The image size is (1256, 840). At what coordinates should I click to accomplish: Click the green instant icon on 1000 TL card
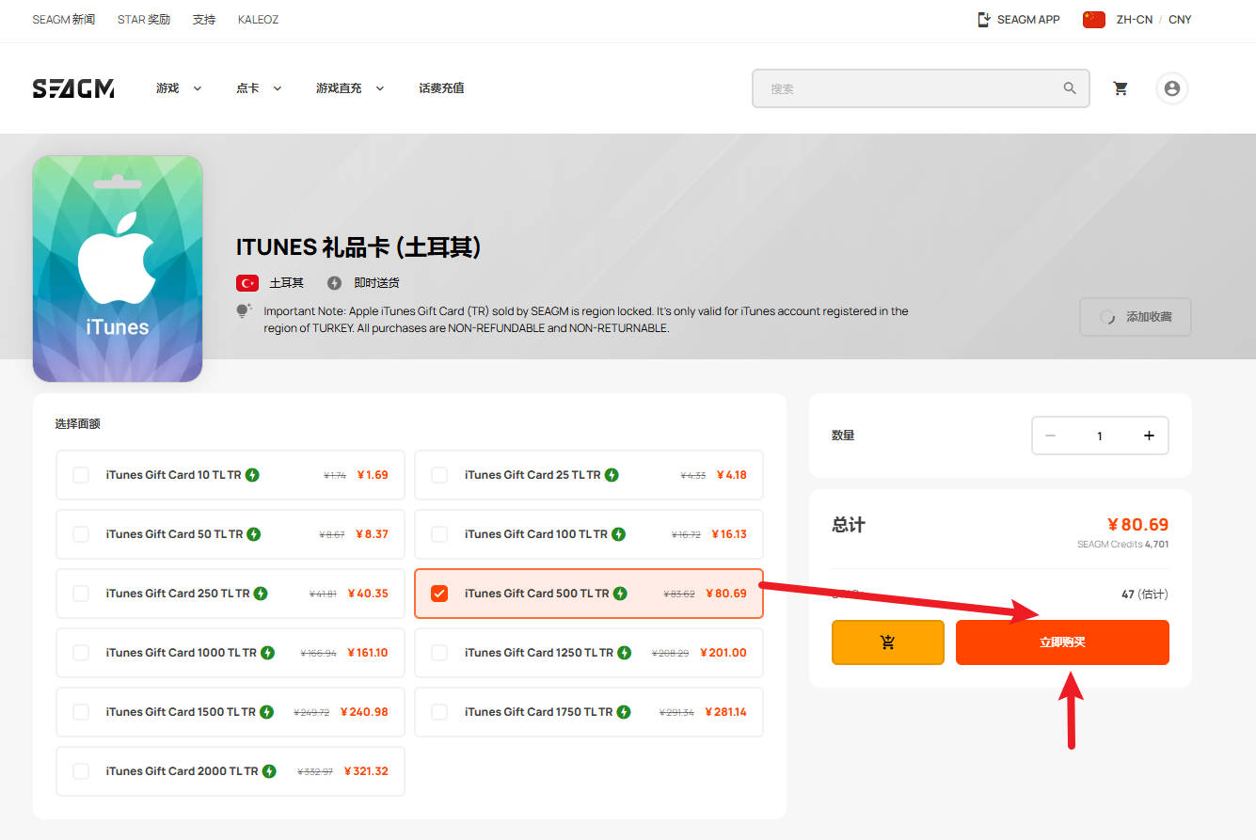pyautogui.click(x=268, y=653)
